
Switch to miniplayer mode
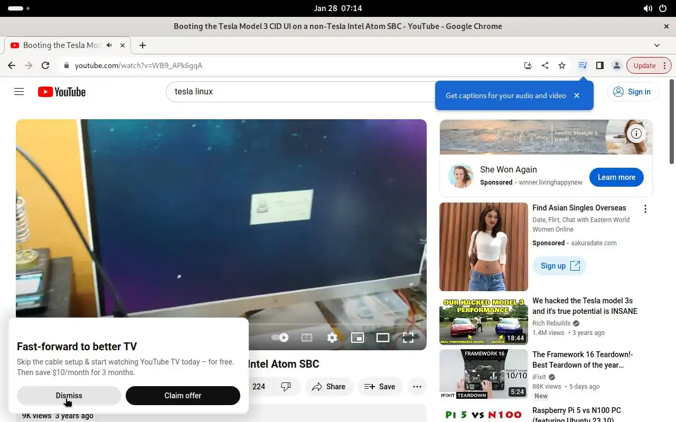point(358,338)
